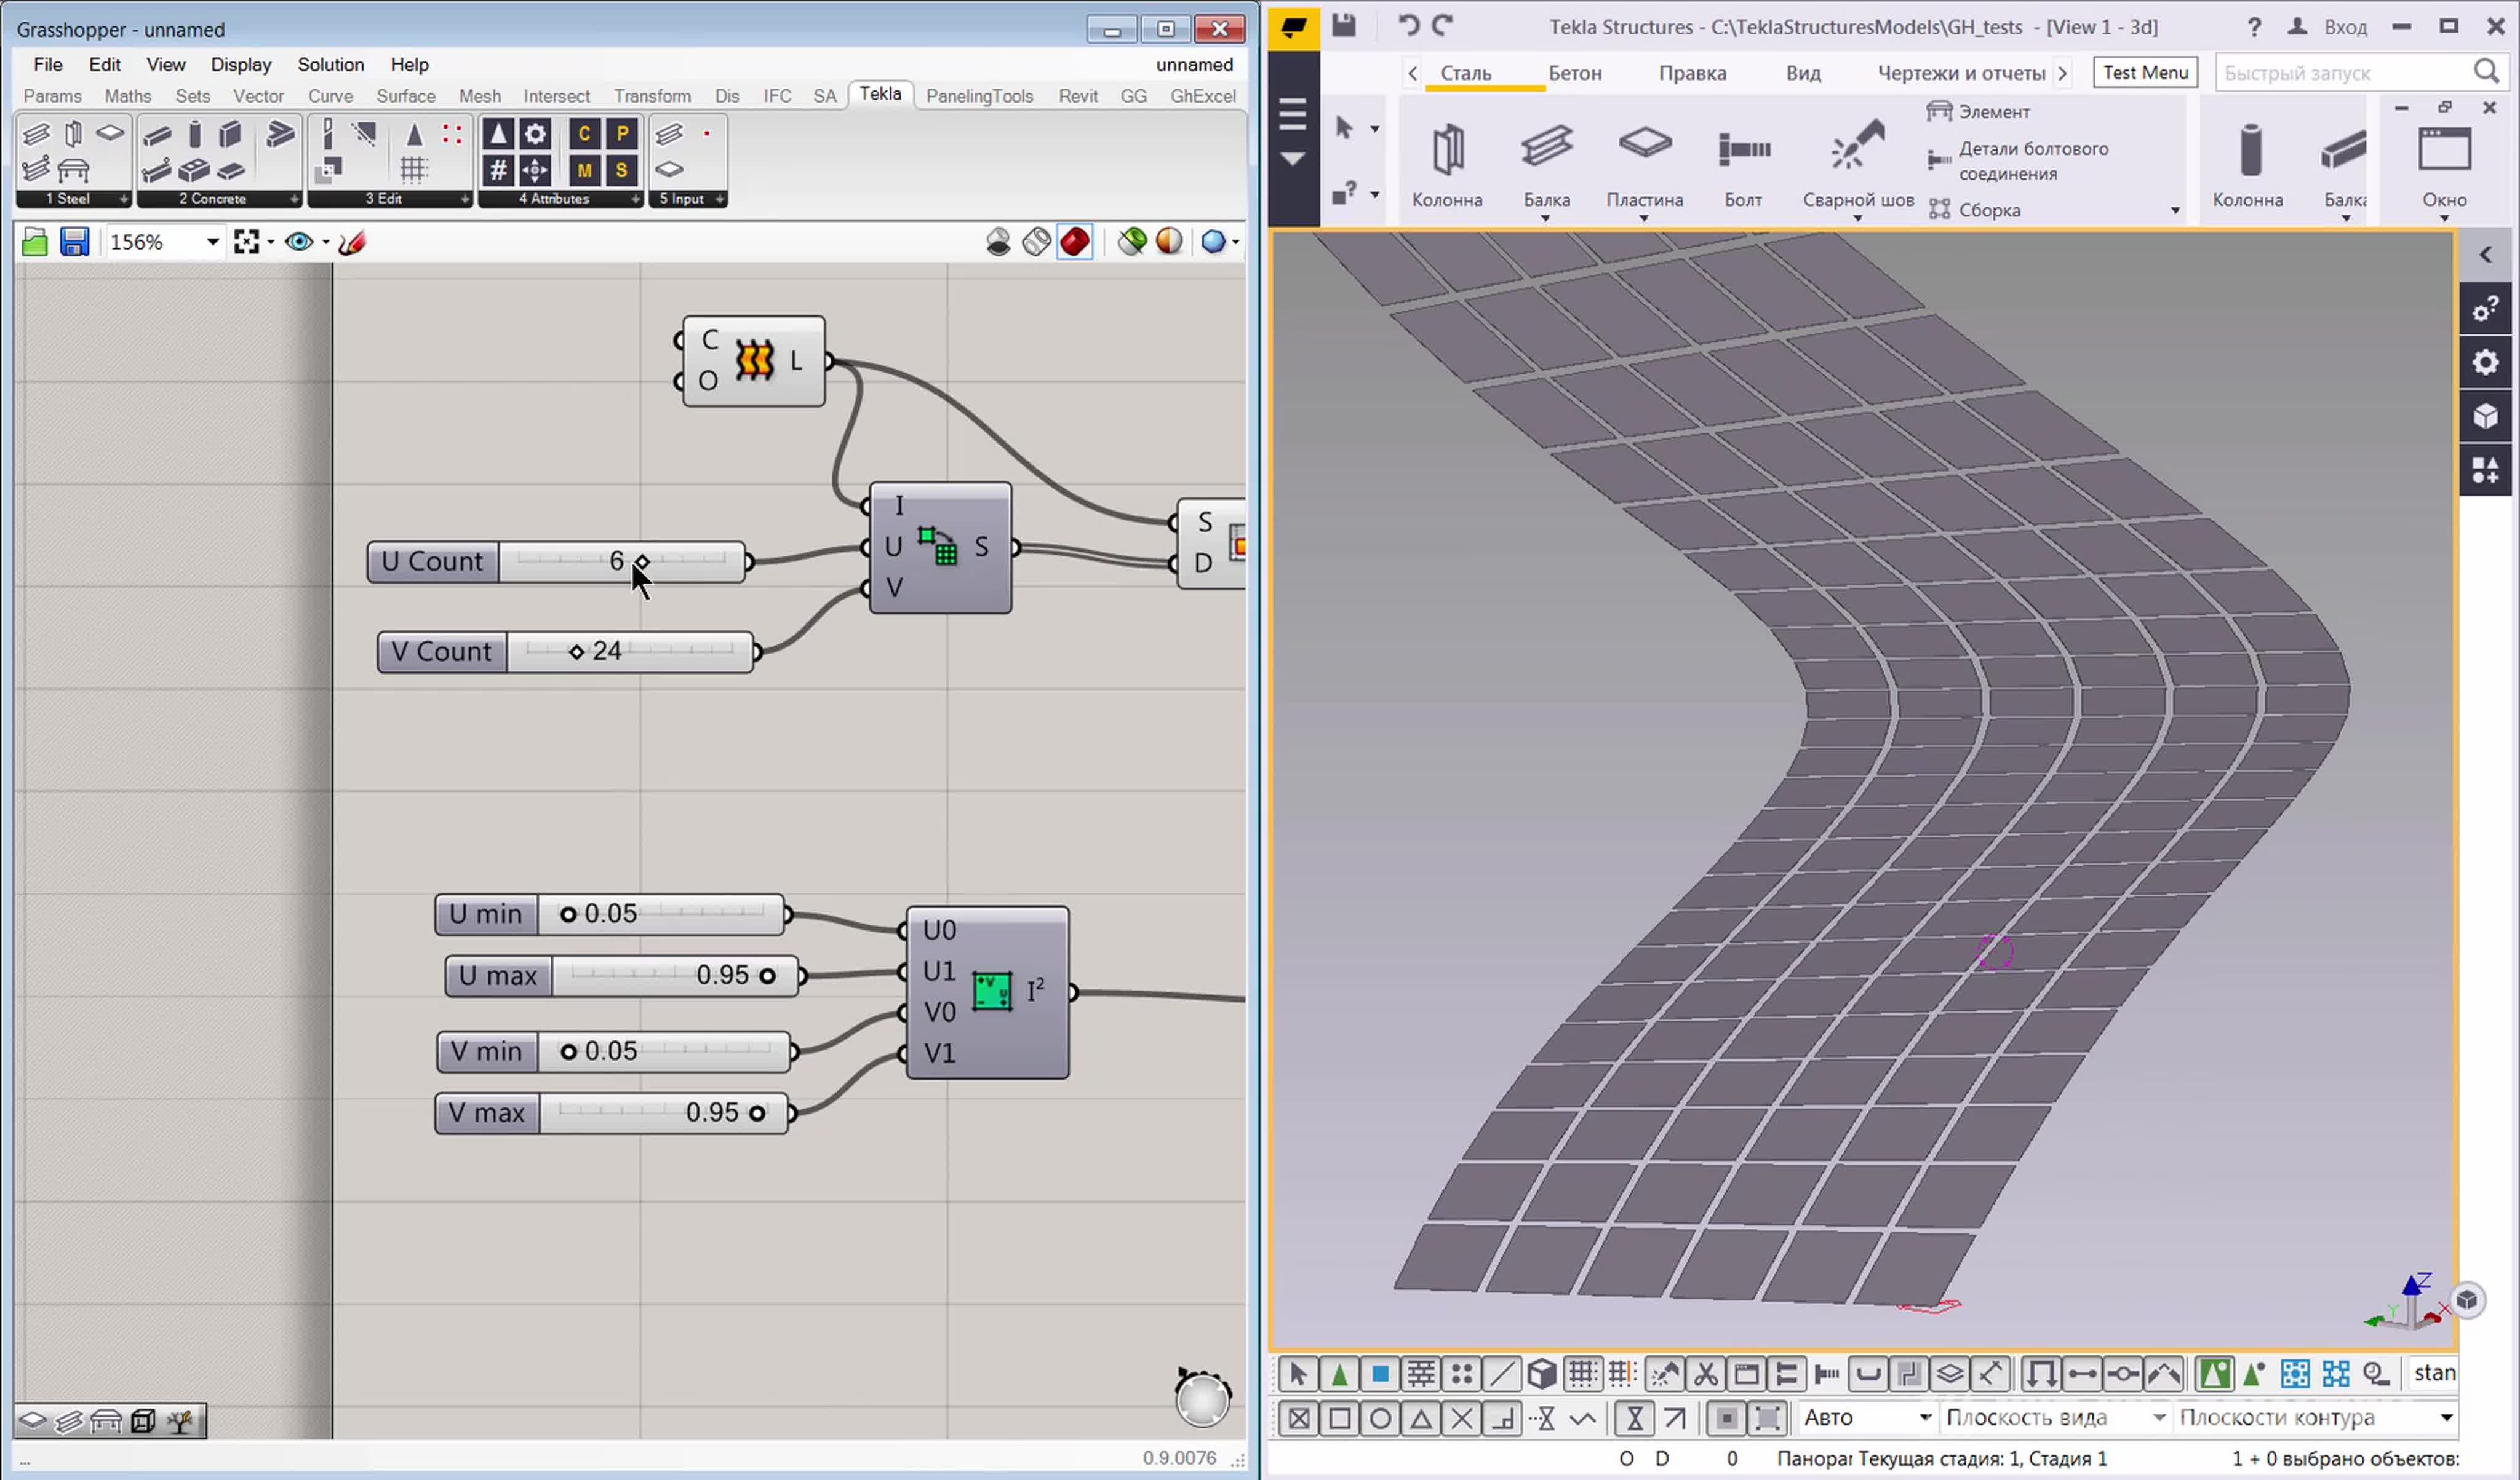Open the Авто dropdown in Tekla
The width and height of the screenshot is (2520, 1480).
(x=1924, y=1417)
